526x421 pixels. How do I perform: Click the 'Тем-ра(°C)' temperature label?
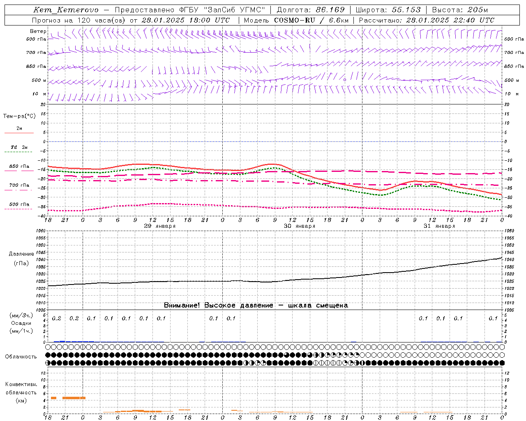(19, 116)
